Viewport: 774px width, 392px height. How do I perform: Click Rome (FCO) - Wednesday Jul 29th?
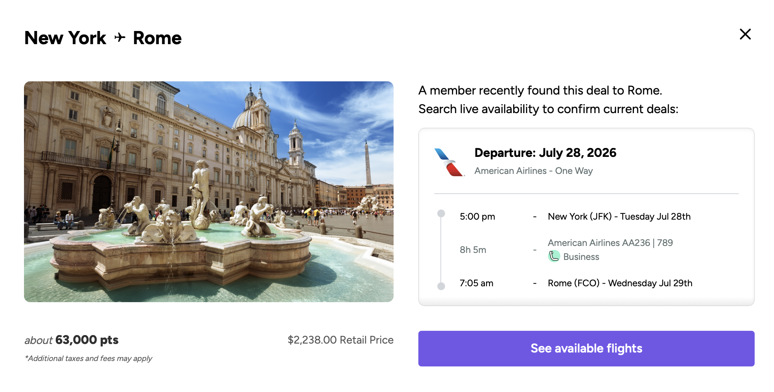[620, 283]
